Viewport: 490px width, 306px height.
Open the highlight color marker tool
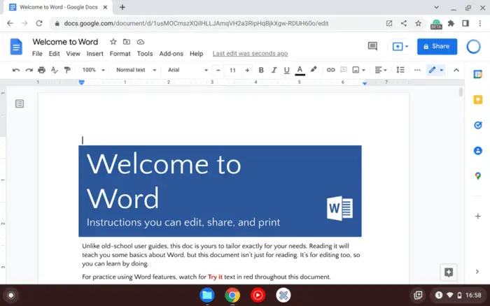tap(314, 70)
